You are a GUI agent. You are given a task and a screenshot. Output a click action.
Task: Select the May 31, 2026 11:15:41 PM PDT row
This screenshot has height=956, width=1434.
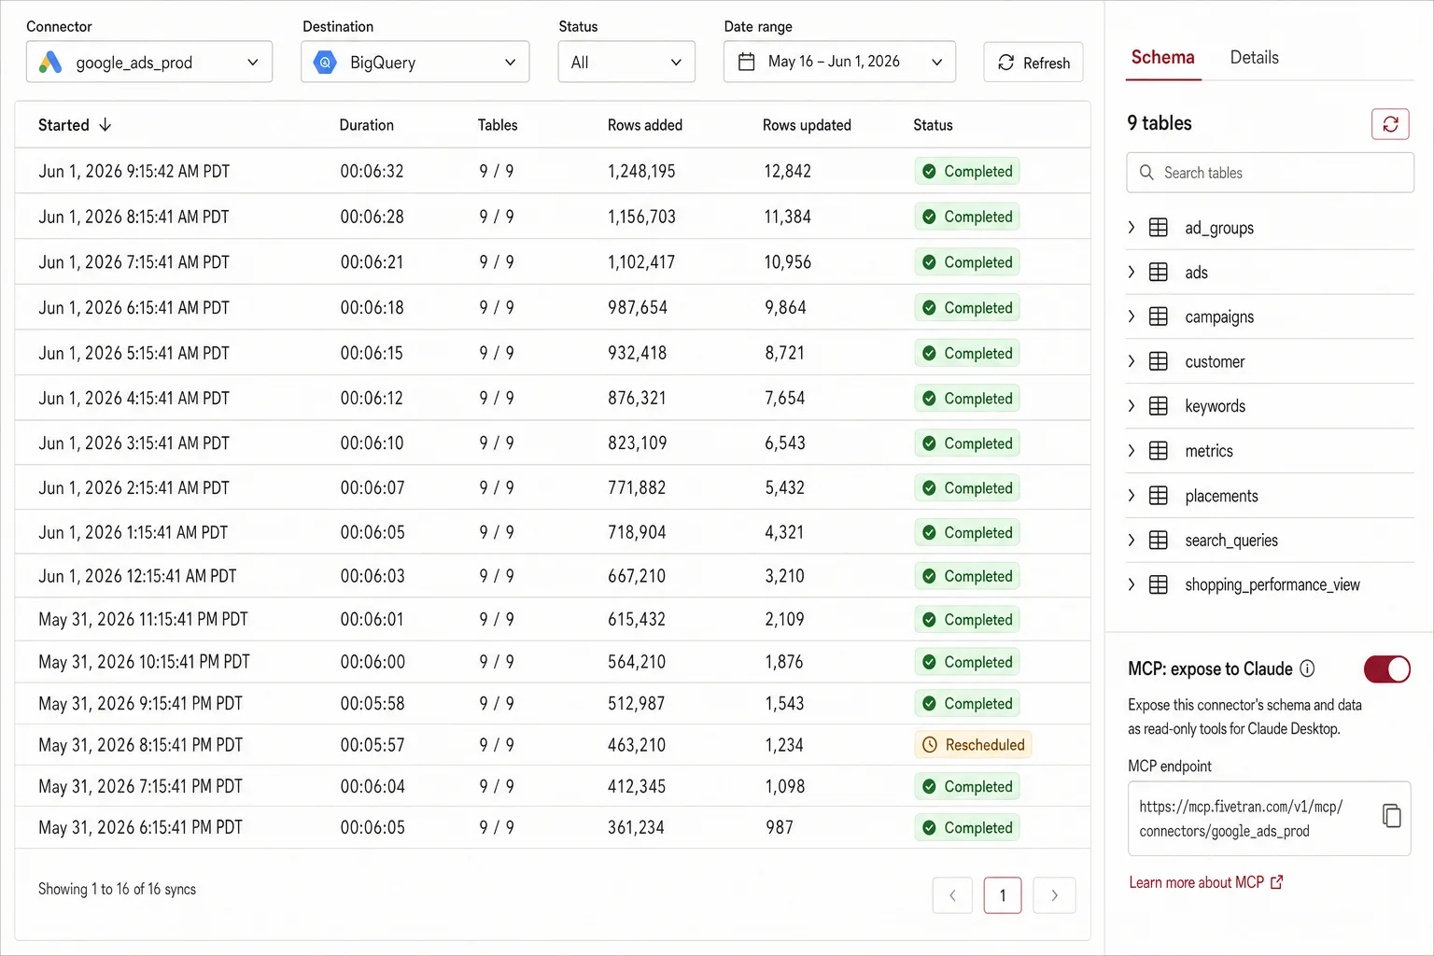coord(553,619)
